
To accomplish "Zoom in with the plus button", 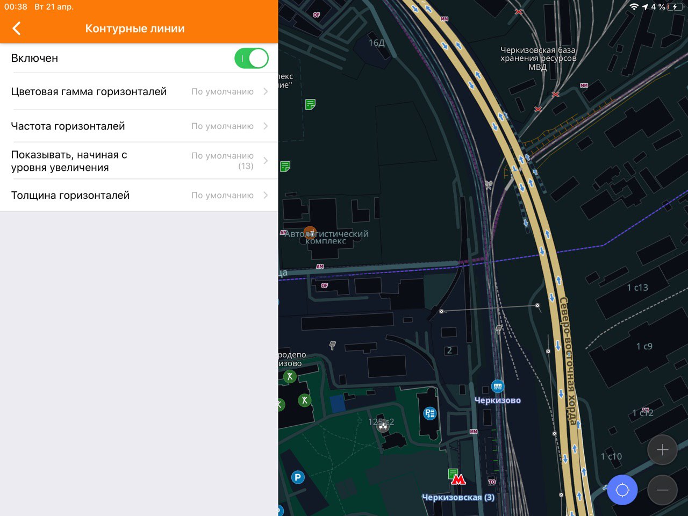I will [x=662, y=450].
